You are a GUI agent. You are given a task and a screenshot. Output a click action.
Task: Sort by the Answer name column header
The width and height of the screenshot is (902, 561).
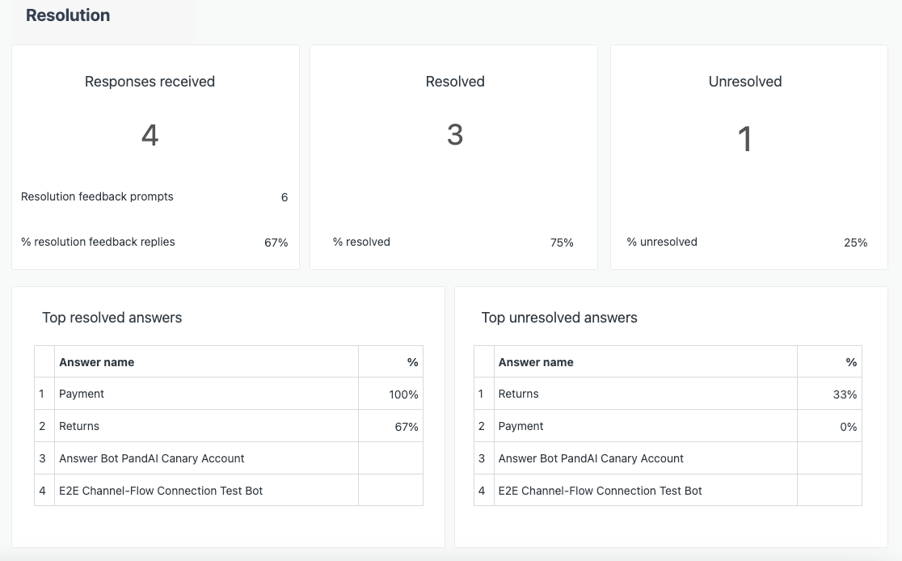tap(96, 362)
